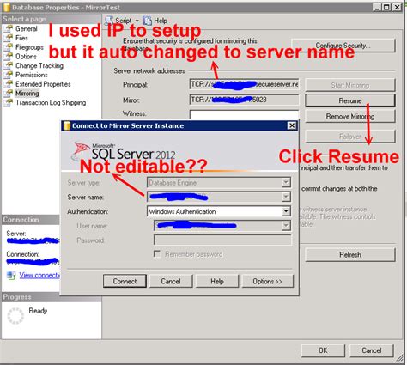This screenshot has height=365, width=407.
Task: Maximize the Database Properties window
Action: [x=386, y=7]
